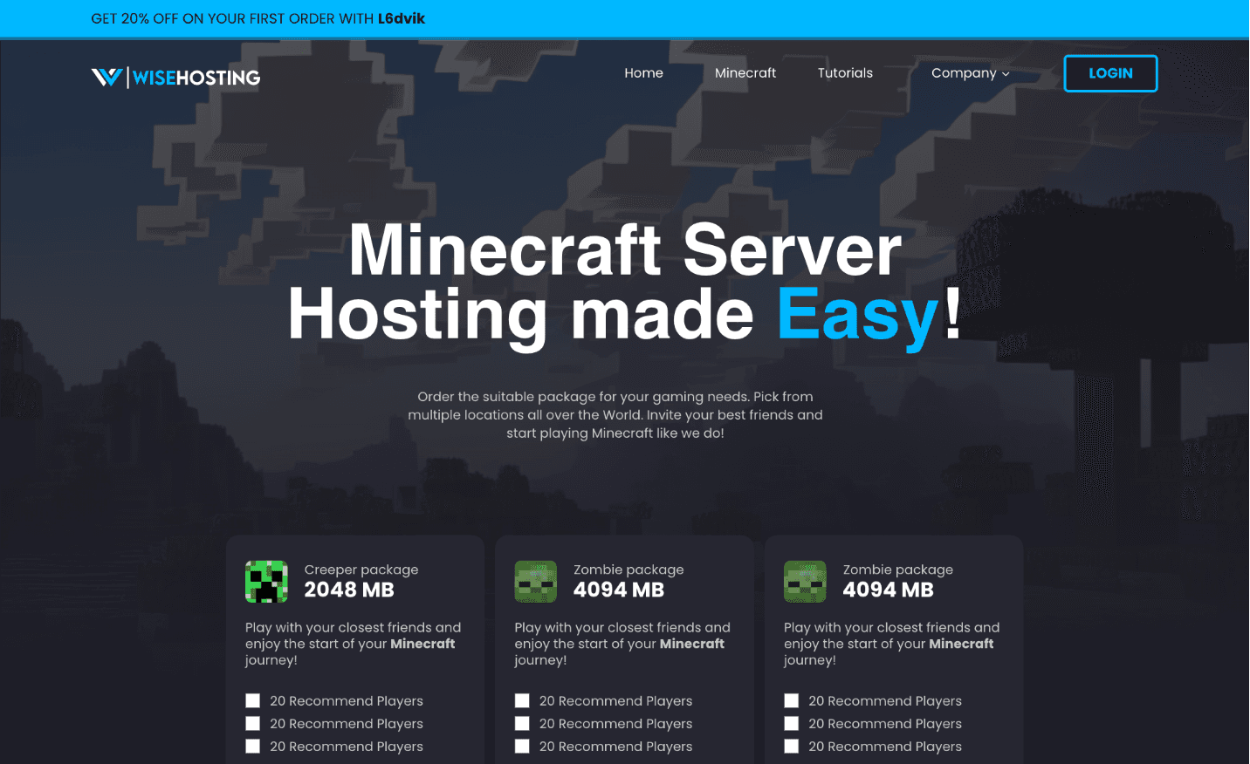Screen dimensions: 1250x764
Task: Click 'Creeper package' label text
Action: [361, 570]
